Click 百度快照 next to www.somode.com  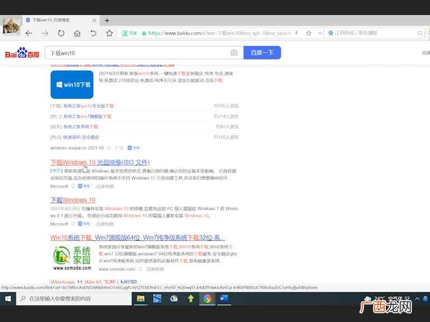click(x=155, y=269)
